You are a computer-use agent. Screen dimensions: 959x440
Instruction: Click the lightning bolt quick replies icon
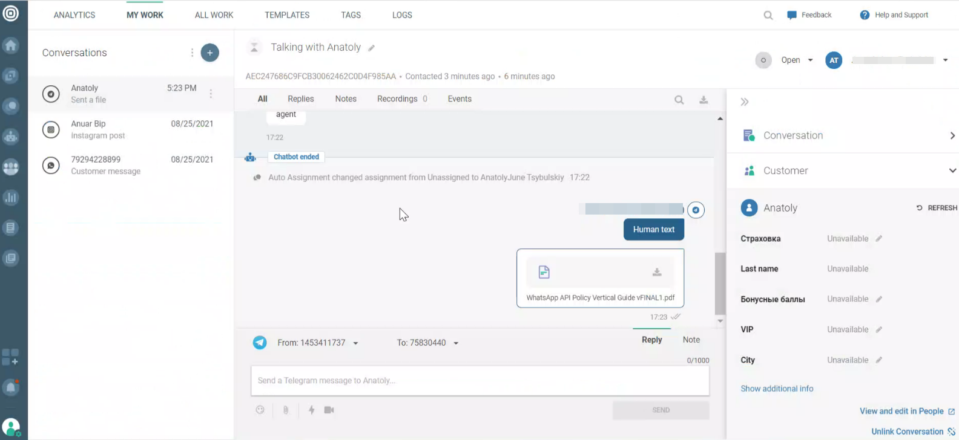point(311,410)
